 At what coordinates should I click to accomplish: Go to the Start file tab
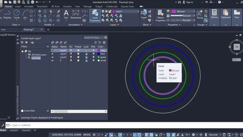pos(3,30)
